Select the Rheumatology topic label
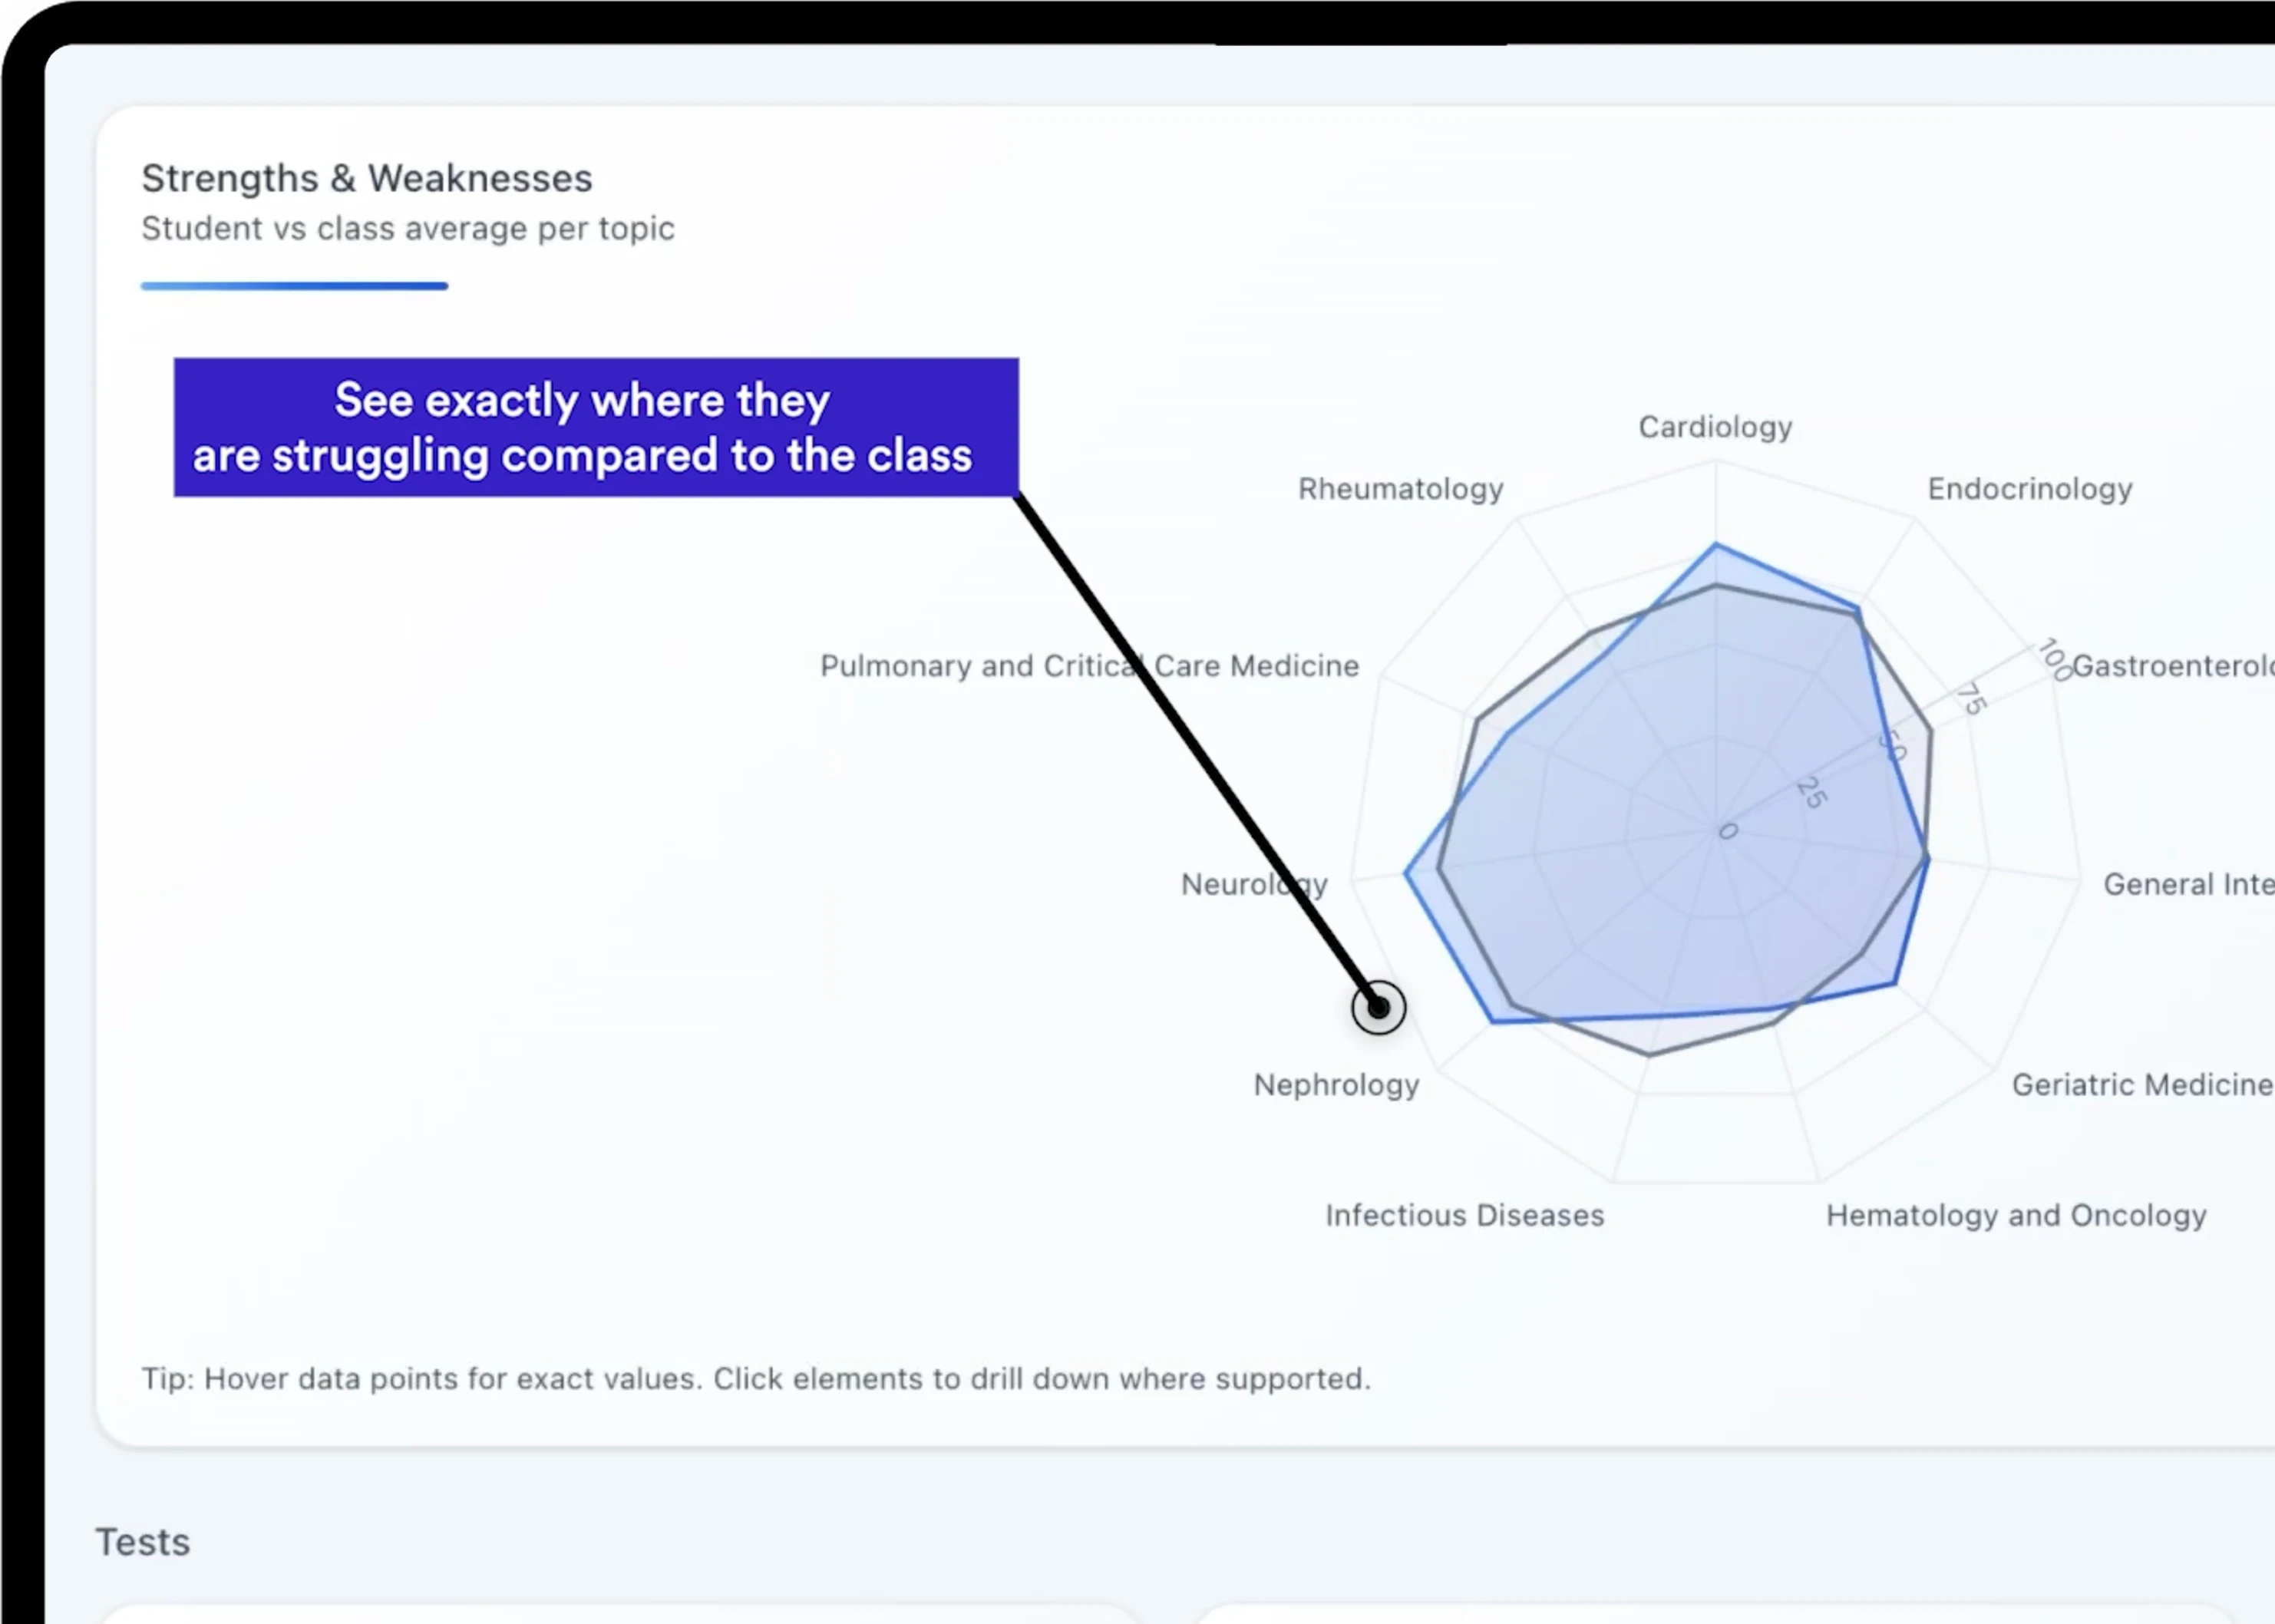This screenshot has width=2275, height=1624. (1400, 489)
